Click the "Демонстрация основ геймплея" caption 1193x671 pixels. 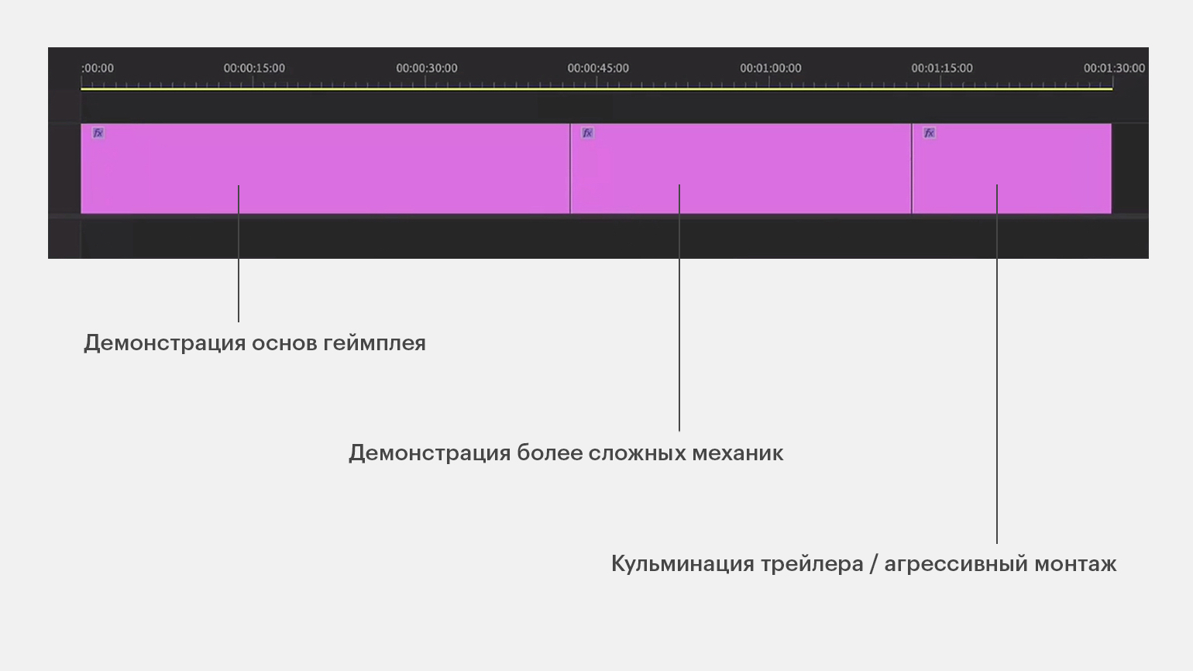tap(255, 343)
